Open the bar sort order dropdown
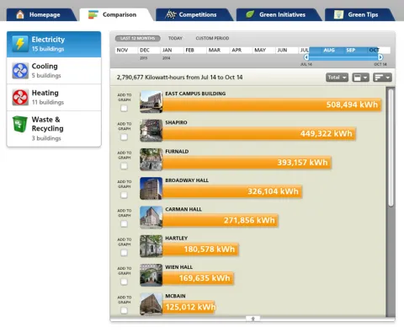Image resolution: width=404 pixels, height=333 pixels. click(x=382, y=78)
